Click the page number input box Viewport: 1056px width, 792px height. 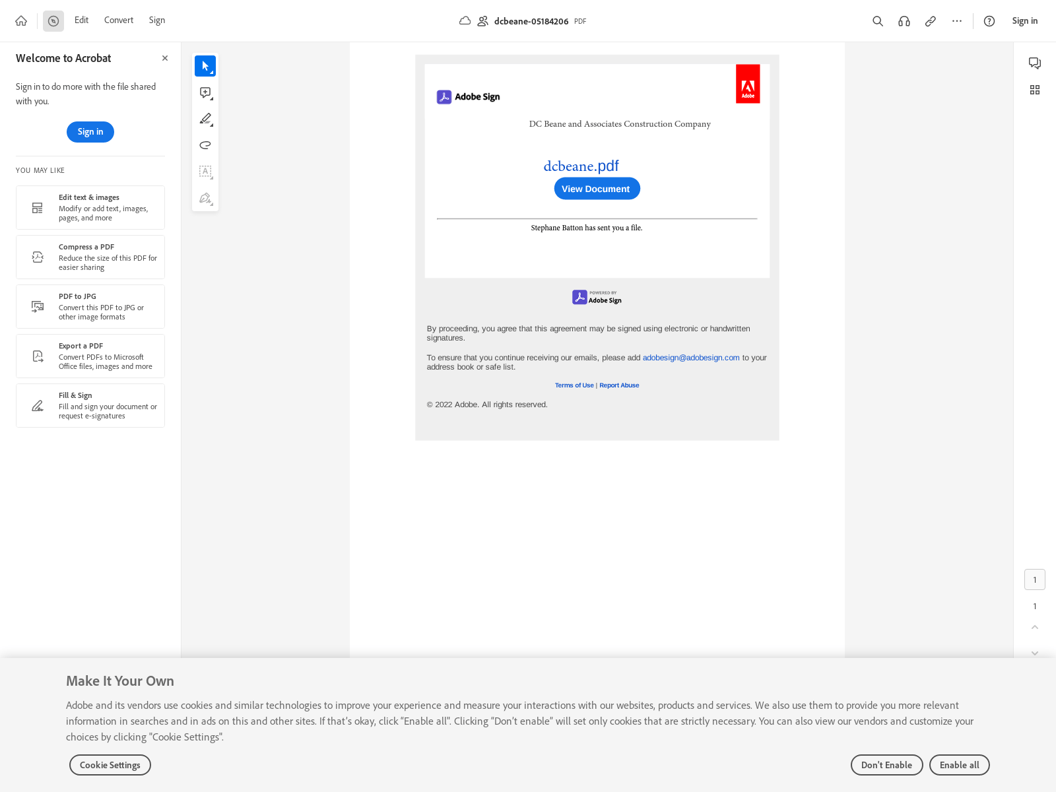point(1035,579)
